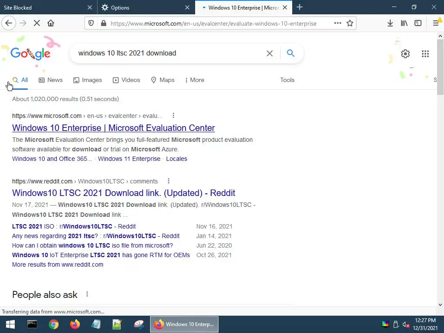Viewport: 444px width, 333px height.
Task: Click the site security padlock icon
Action: click(x=104, y=23)
